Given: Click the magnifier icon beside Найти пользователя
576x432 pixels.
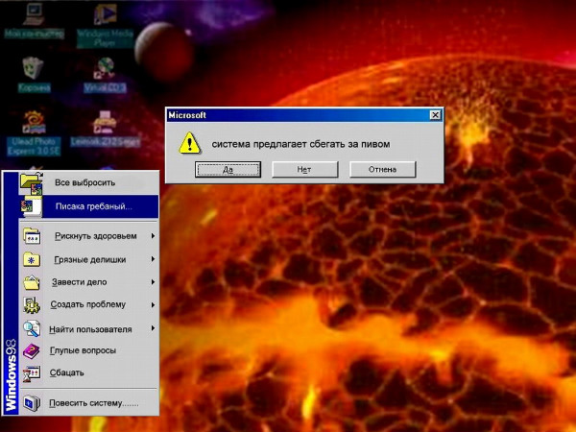Looking at the screenshot, I should (x=32, y=328).
